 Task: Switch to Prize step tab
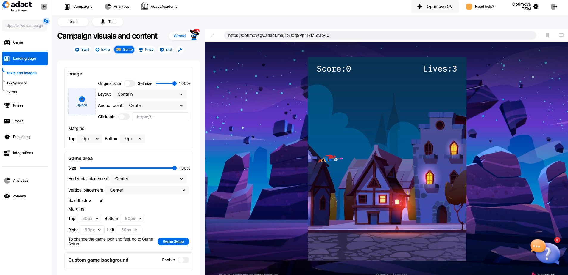(x=146, y=50)
